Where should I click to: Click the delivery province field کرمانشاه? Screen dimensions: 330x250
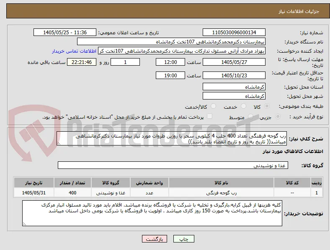click(234, 87)
